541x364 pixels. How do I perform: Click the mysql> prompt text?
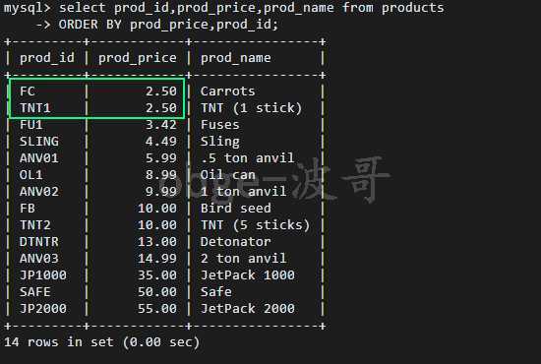click(28, 8)
